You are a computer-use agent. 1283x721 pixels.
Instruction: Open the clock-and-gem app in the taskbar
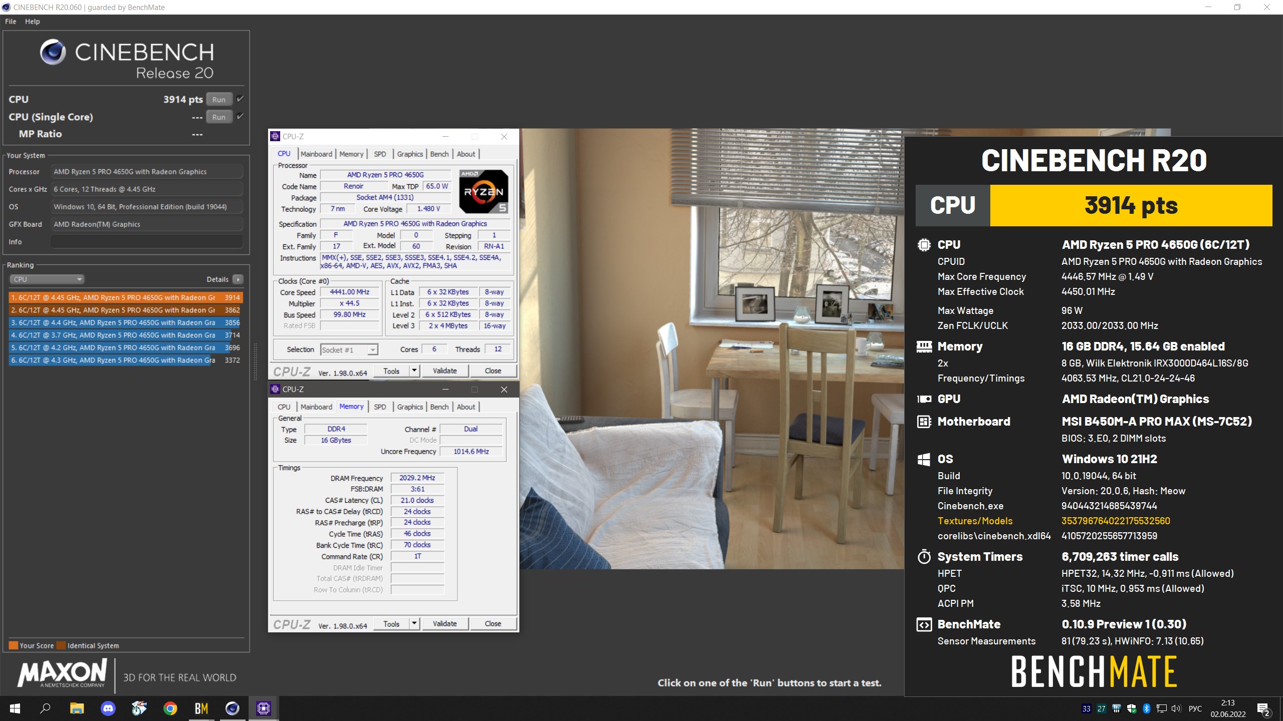click(x=139, y=708)
